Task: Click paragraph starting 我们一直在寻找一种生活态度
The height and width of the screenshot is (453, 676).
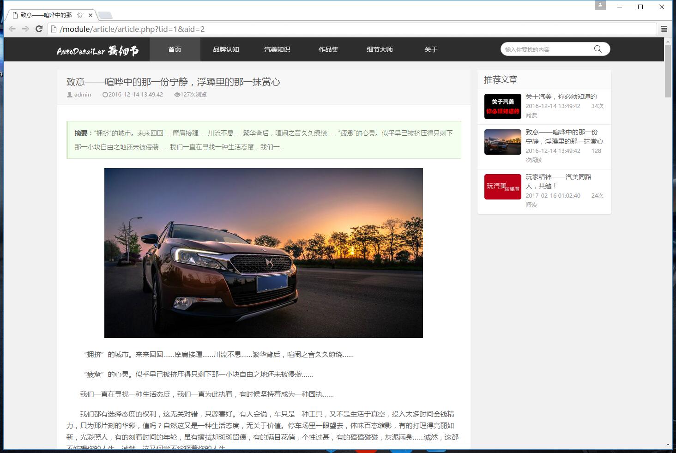Action: point(206,394)
